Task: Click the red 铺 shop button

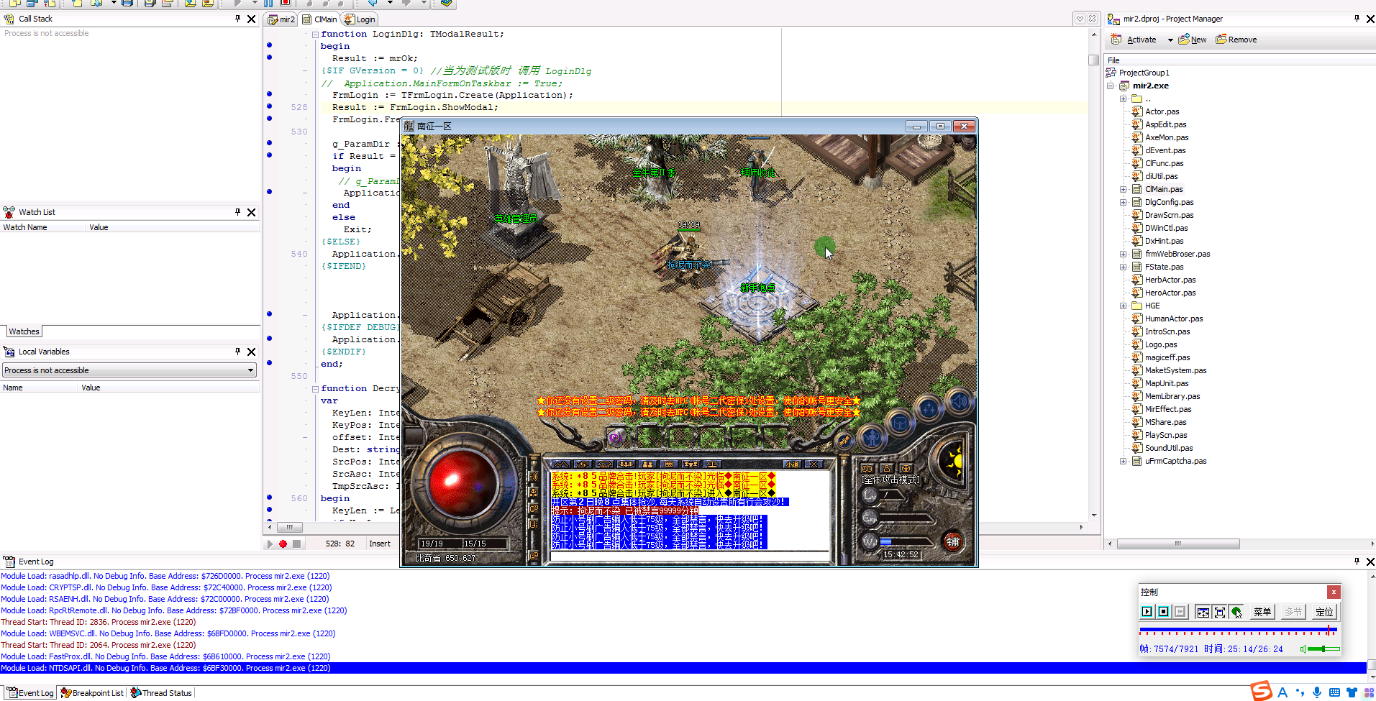Action: coord(952,541)
